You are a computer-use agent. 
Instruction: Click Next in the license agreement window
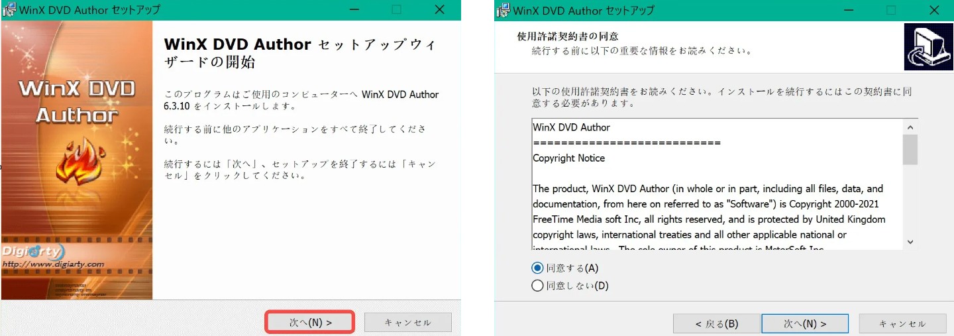coord(805,323)
